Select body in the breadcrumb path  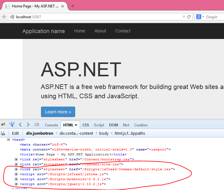[x=104, y=133]
